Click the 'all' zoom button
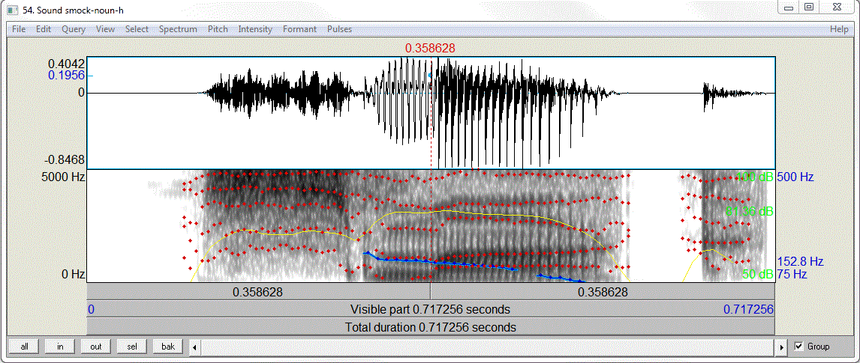Viewport: 860px width, 363px height. [25, 347]
